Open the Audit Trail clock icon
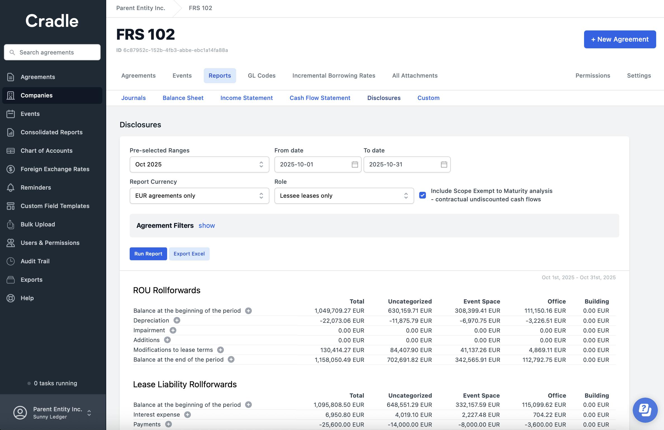 (11, 261)
